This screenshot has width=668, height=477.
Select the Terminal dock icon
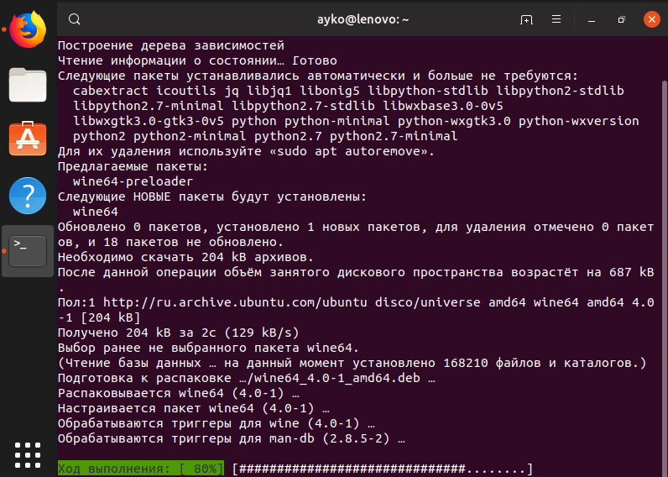28,251
